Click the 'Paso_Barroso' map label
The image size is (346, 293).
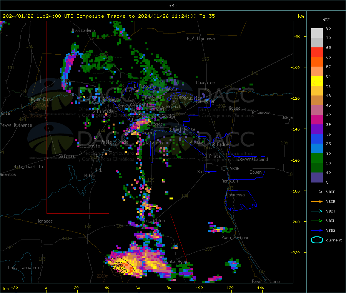coord(235,238)
